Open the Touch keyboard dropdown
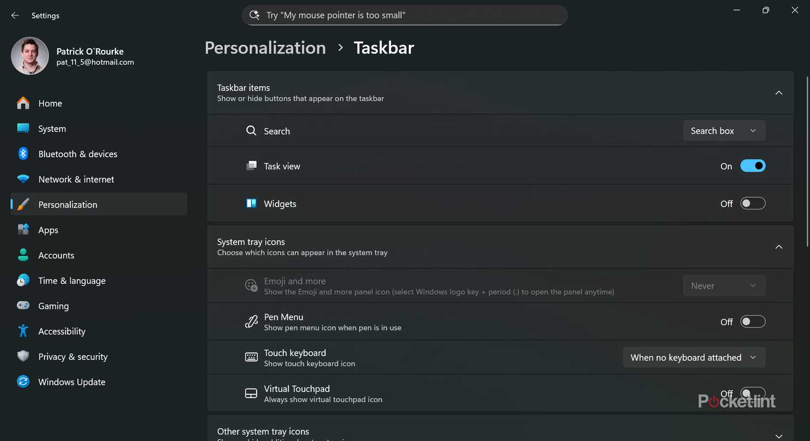810x441 pixels. pyautogui.click(x=693, y=357)
